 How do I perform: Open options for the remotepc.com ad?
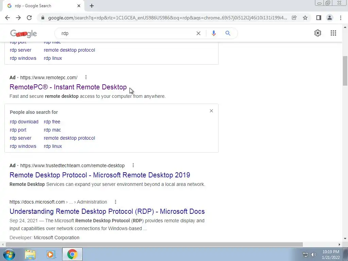coord(86,77)
